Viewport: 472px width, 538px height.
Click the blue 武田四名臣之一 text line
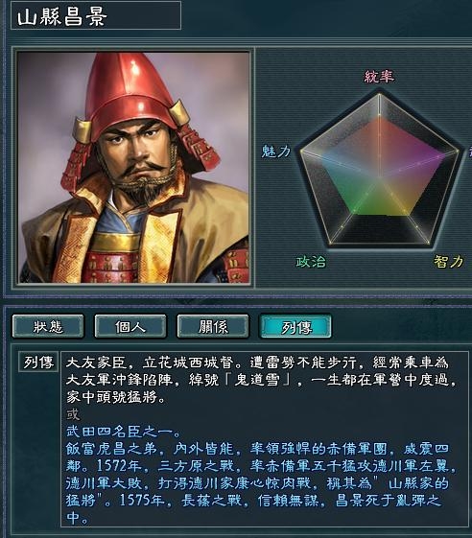point(123,432)
